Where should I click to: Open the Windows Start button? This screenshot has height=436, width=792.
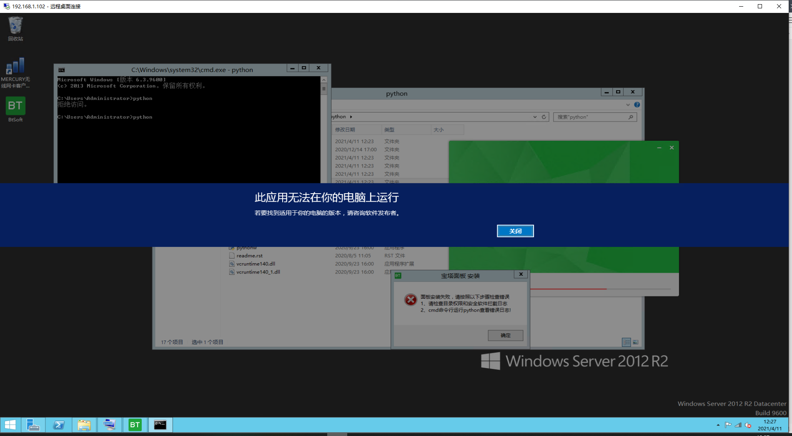10,425
